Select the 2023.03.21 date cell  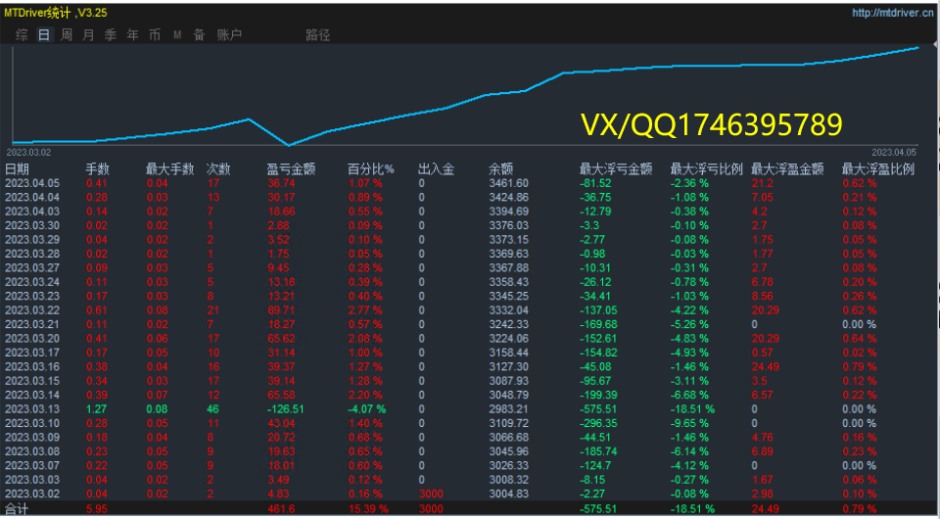point(32,324)
